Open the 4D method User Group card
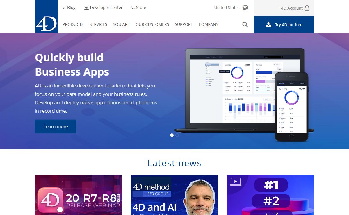This screenshot has height=215, width=349. point(174,195)
